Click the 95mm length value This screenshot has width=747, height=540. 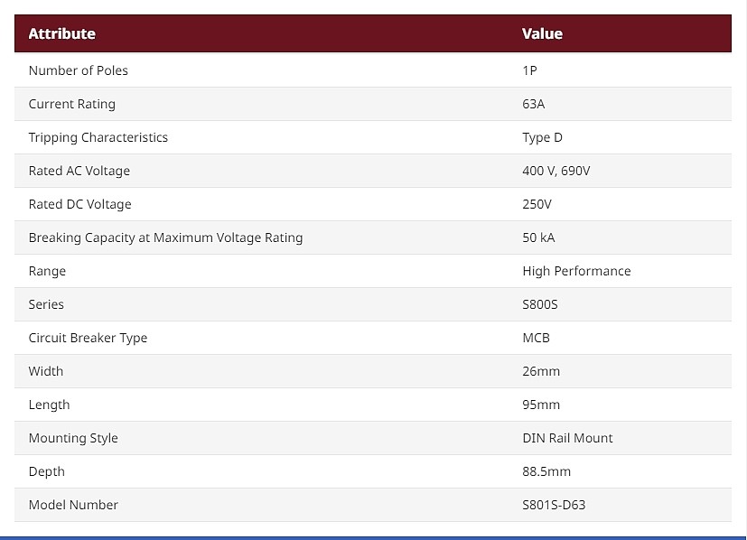(541, 405)
